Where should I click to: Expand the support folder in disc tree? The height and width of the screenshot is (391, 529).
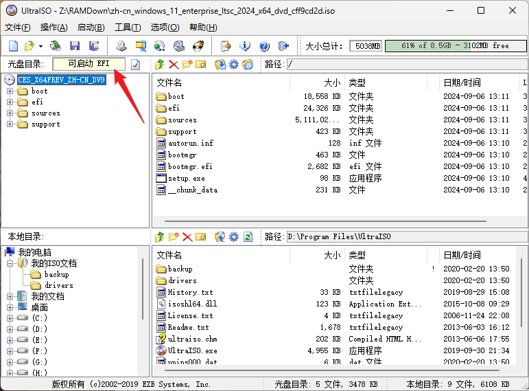(x=10, y=124)
